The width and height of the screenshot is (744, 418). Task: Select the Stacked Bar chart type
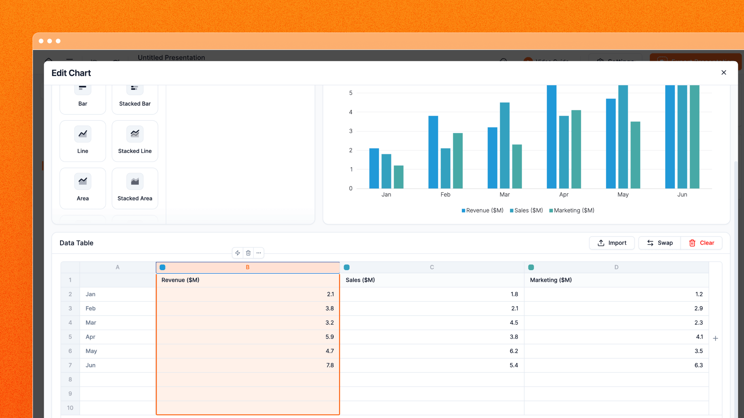135,99
